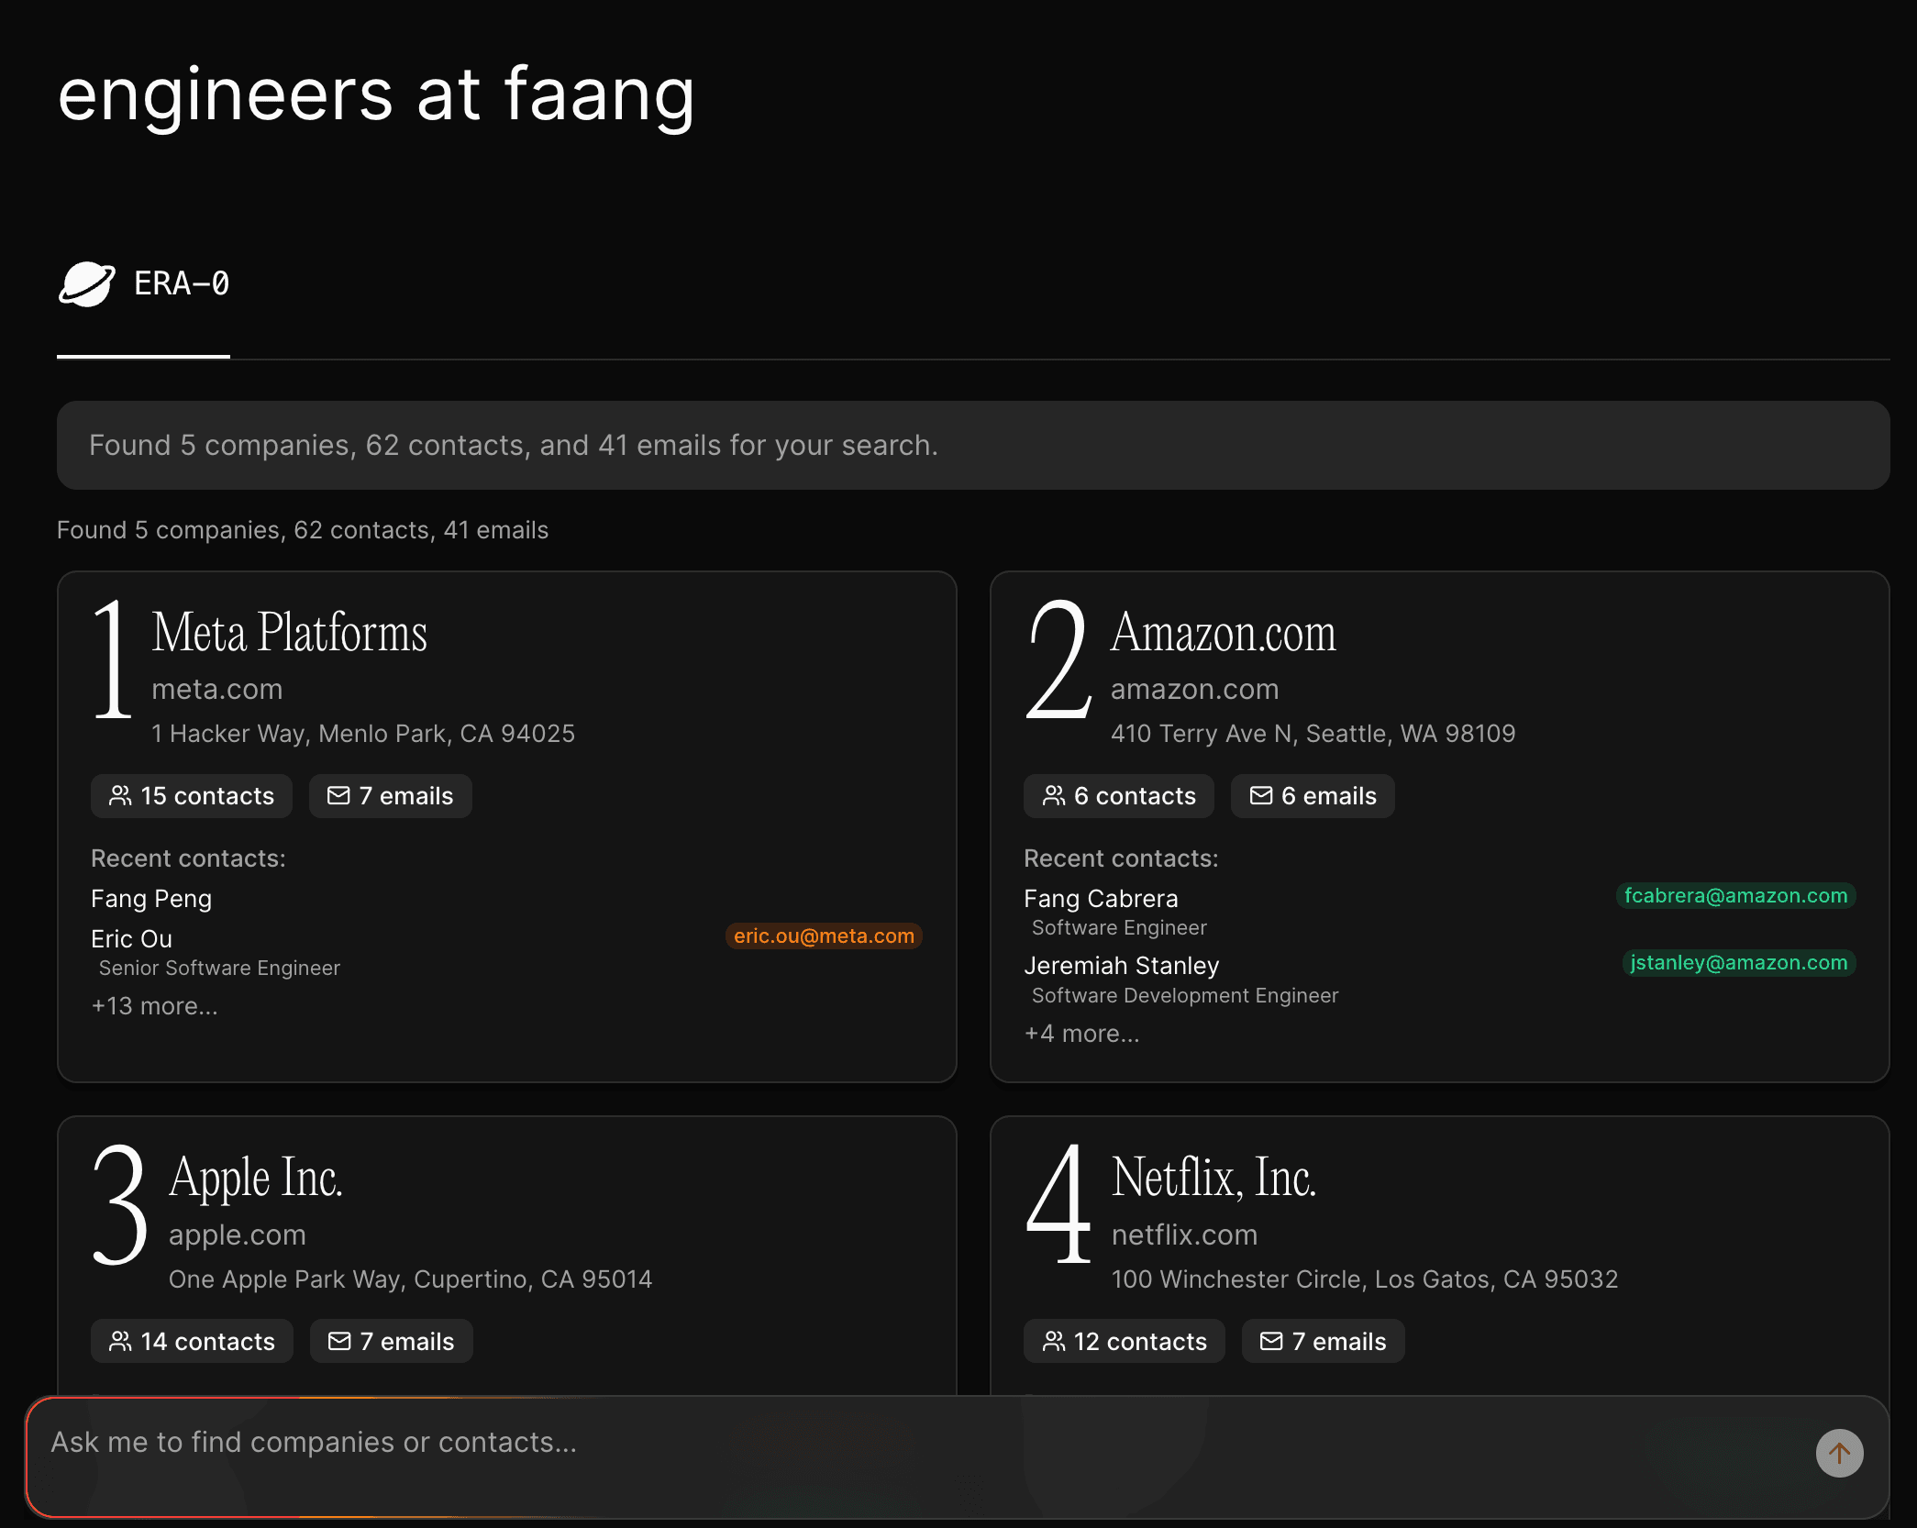Open the netflix.com domain link

tap(1184, 1235)
